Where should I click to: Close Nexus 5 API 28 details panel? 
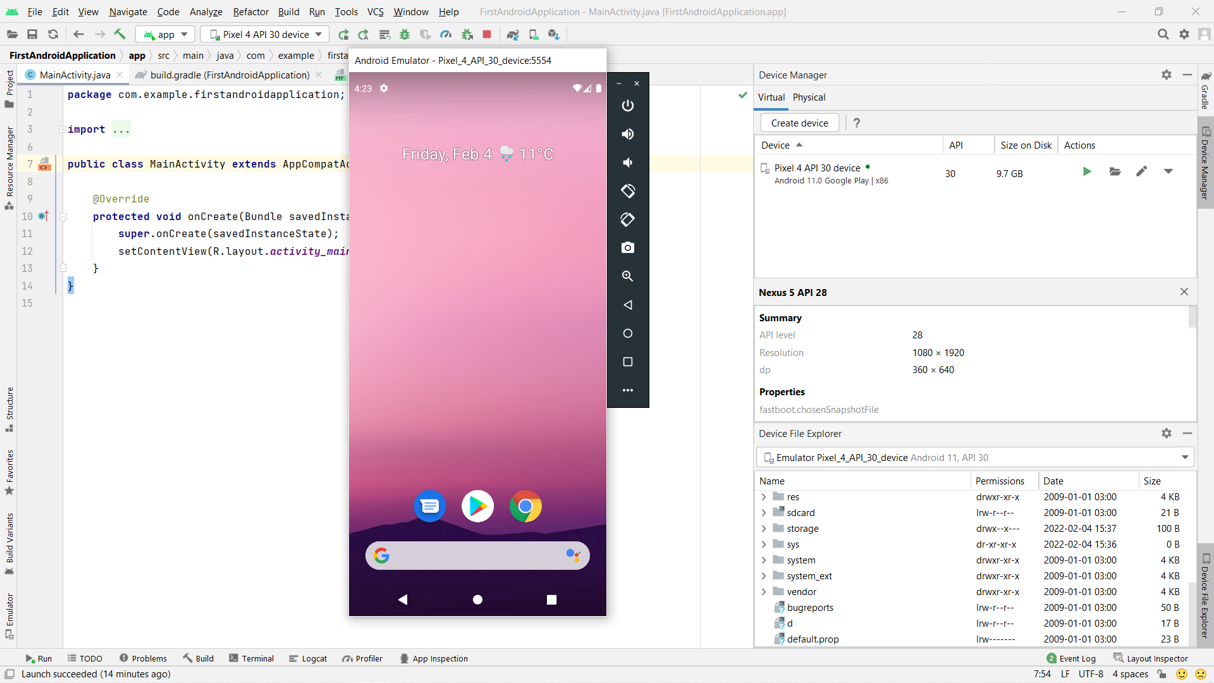click(1184, 292)
